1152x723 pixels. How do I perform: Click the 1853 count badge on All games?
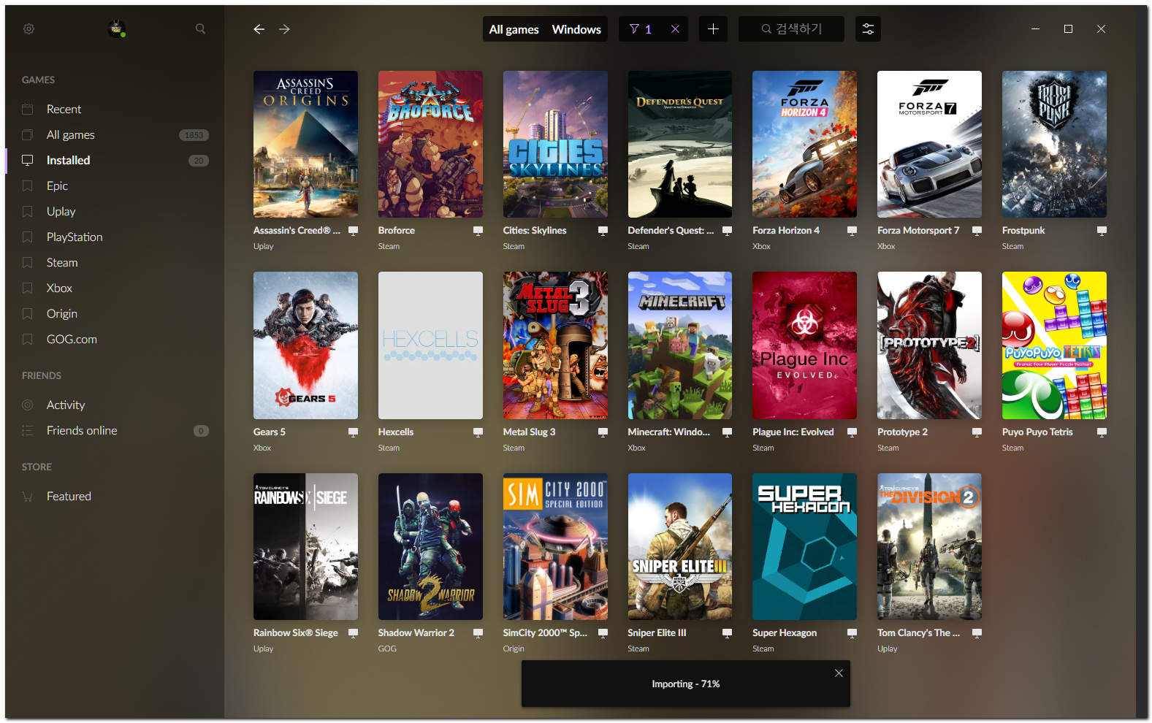click(194, 135)
